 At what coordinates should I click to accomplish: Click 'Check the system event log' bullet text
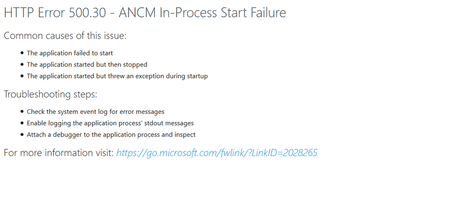(96, 111)
